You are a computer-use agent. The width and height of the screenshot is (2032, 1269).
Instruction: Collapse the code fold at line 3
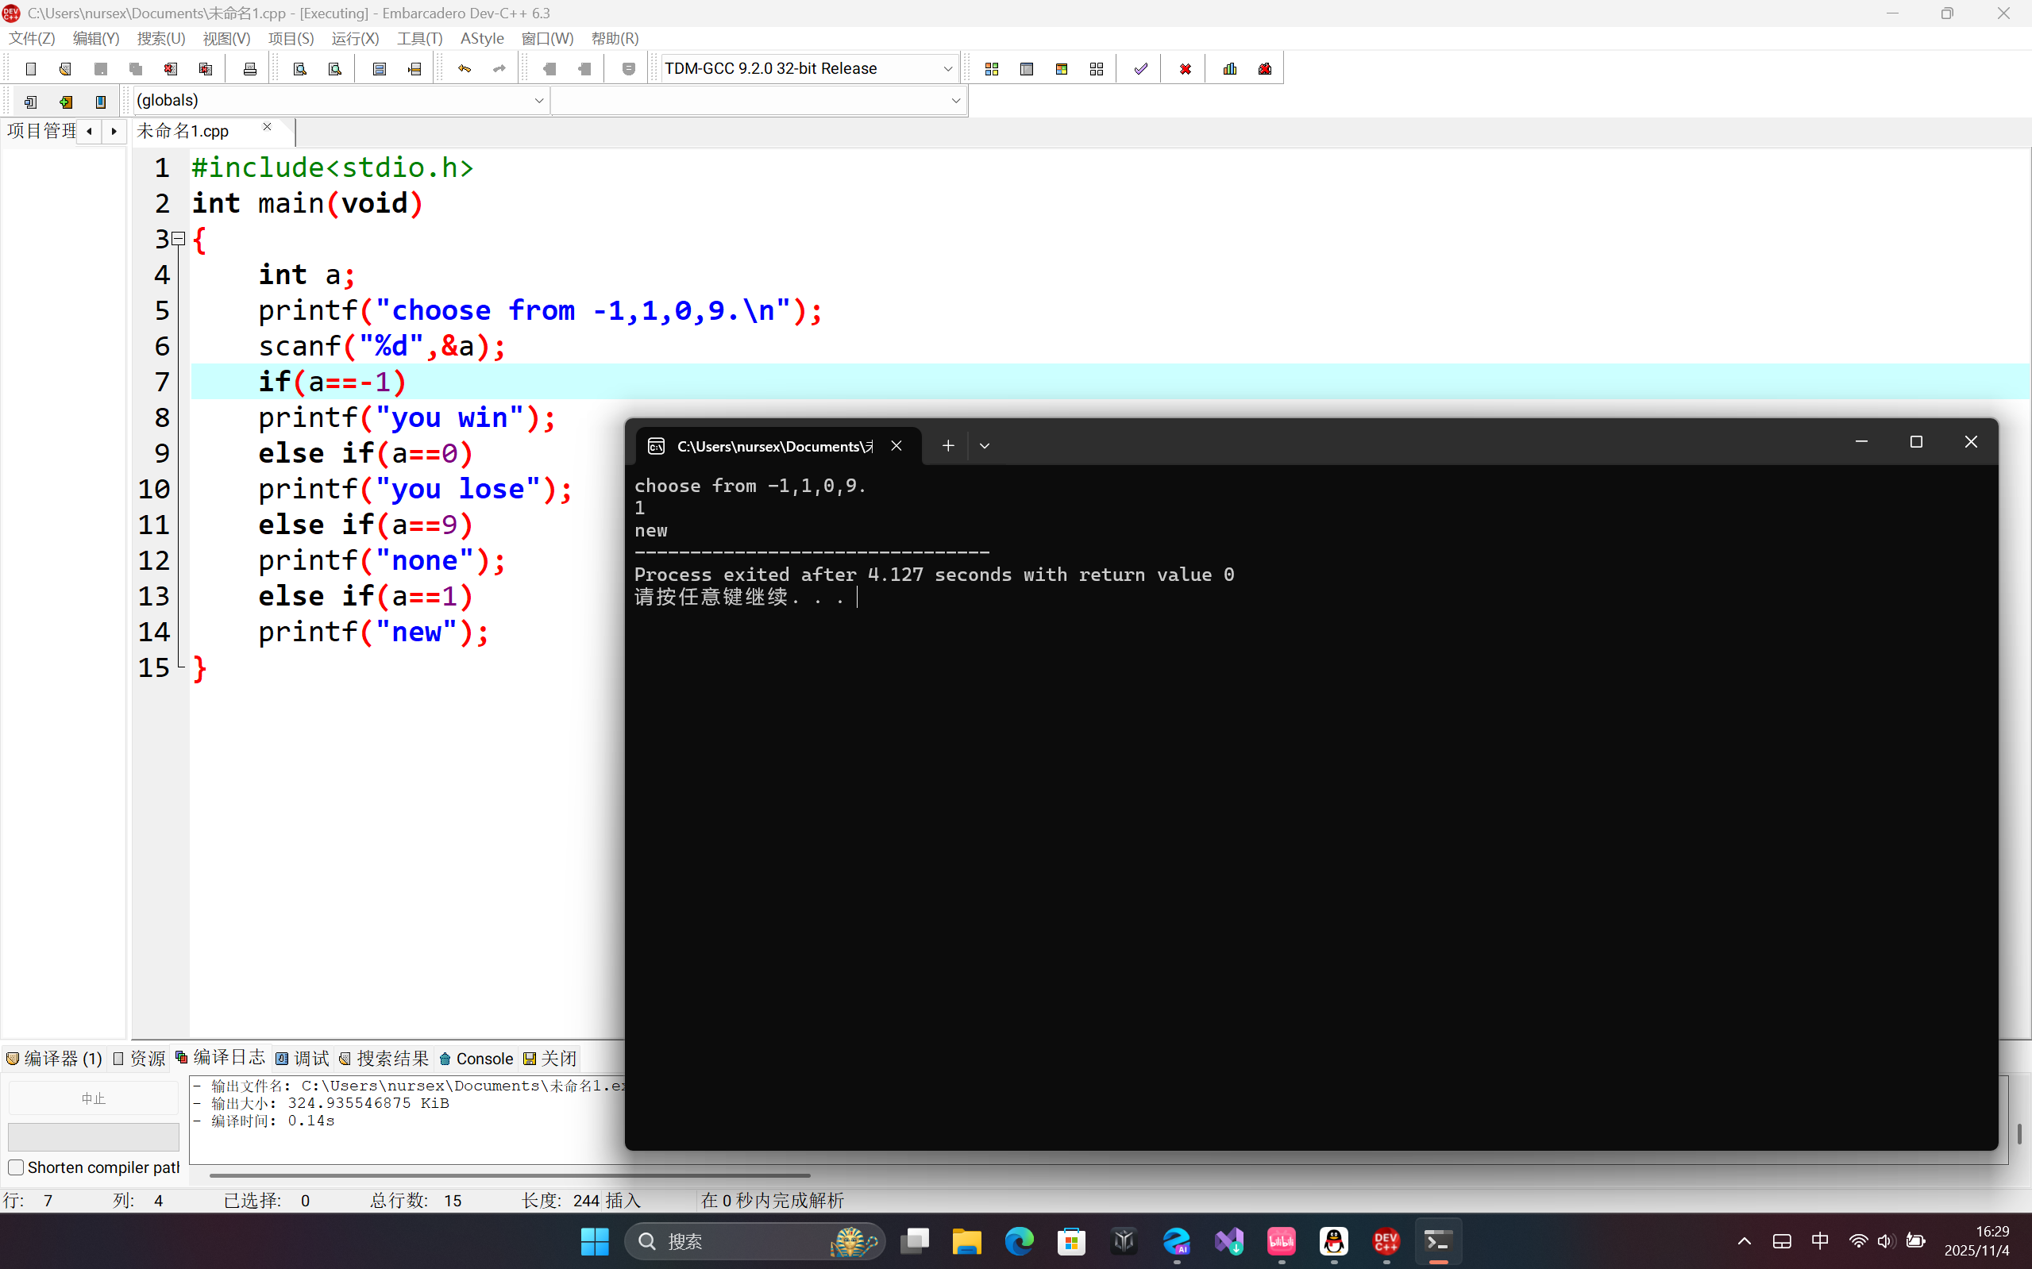tap(178, 239)
